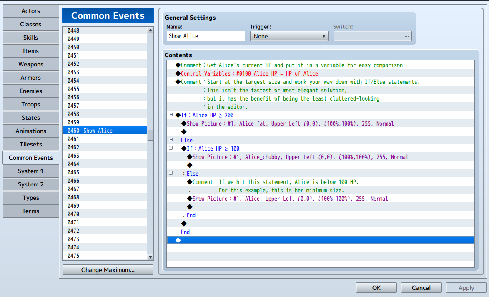Select the 'Alice is below 100 HP' comment
Screen dimensions: 489x297
click(x=321, y=182)
